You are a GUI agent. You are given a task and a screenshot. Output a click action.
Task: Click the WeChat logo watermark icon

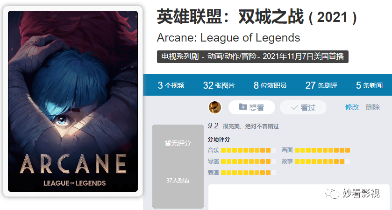pyautogui.click(x=332, y=193)
